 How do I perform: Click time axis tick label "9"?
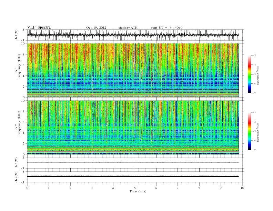point(221,188)
